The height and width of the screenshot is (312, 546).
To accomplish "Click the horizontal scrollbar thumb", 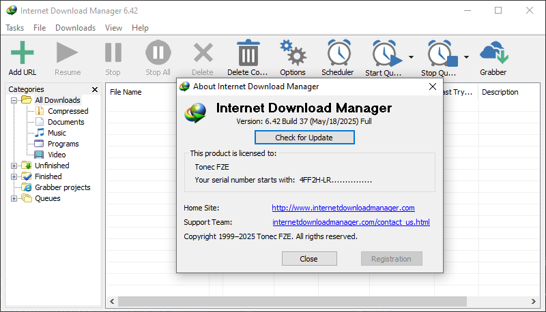I will point(292,302).
